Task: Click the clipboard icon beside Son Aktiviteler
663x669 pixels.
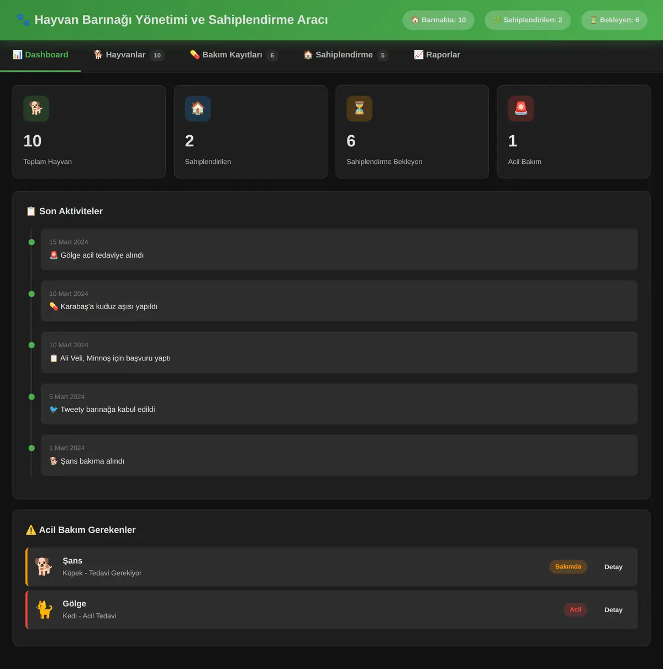Action: pyautogui.click(x=31, y=211)
